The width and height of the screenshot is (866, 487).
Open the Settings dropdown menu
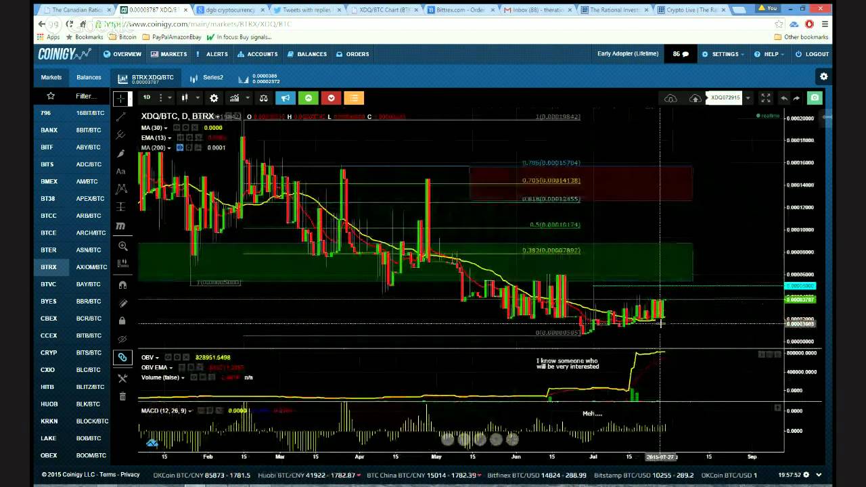[x=722, y=54]
